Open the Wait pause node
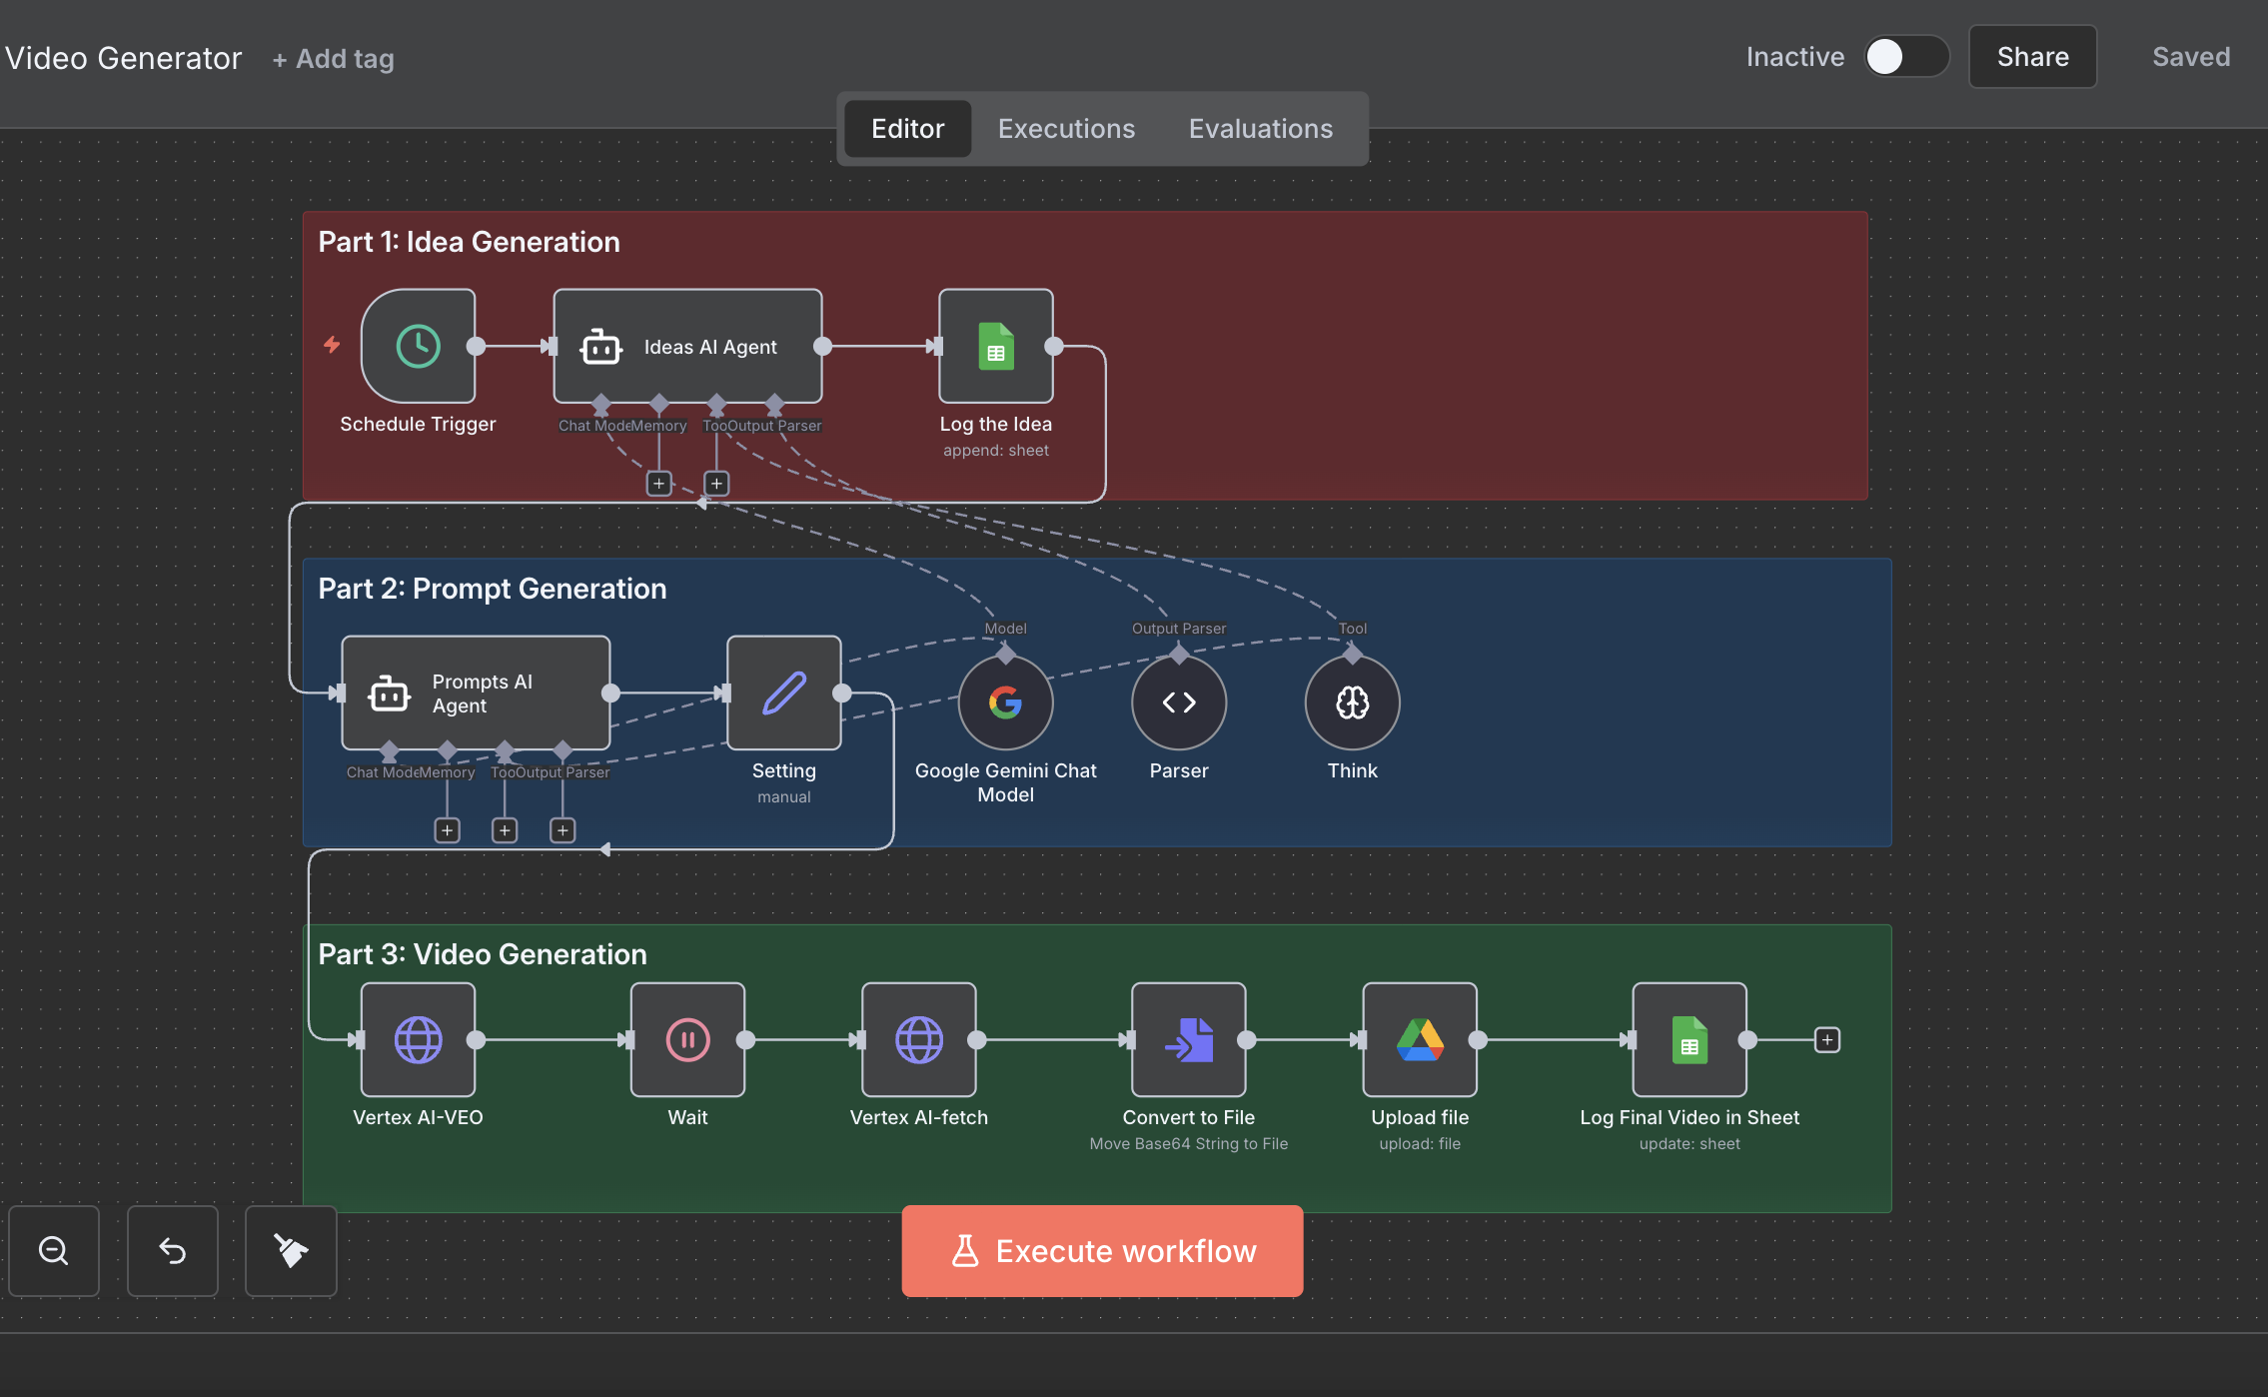 point(687,1039)
